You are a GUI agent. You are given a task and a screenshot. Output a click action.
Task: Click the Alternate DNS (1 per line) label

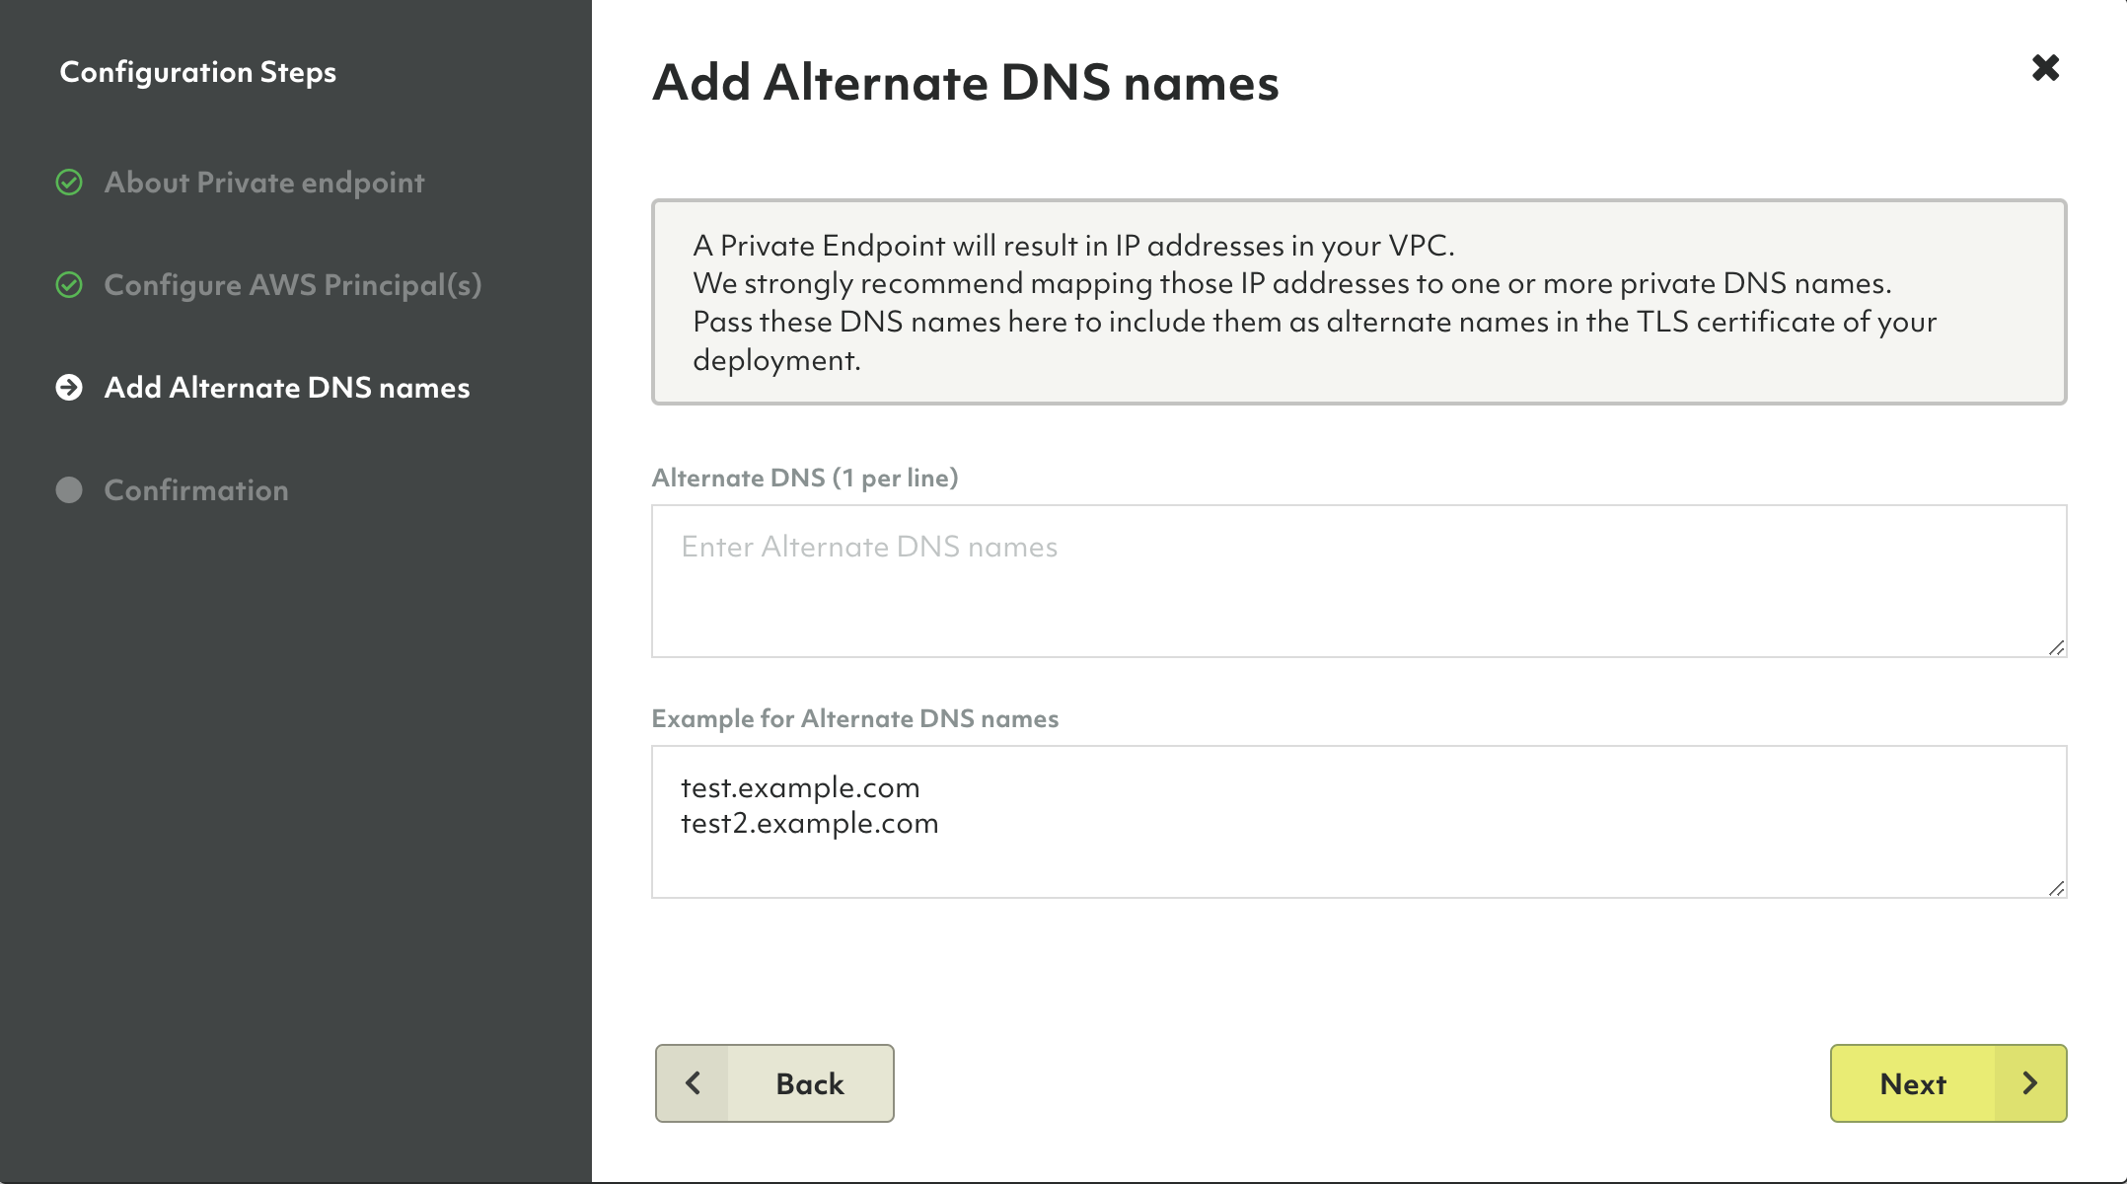(804, 479)
